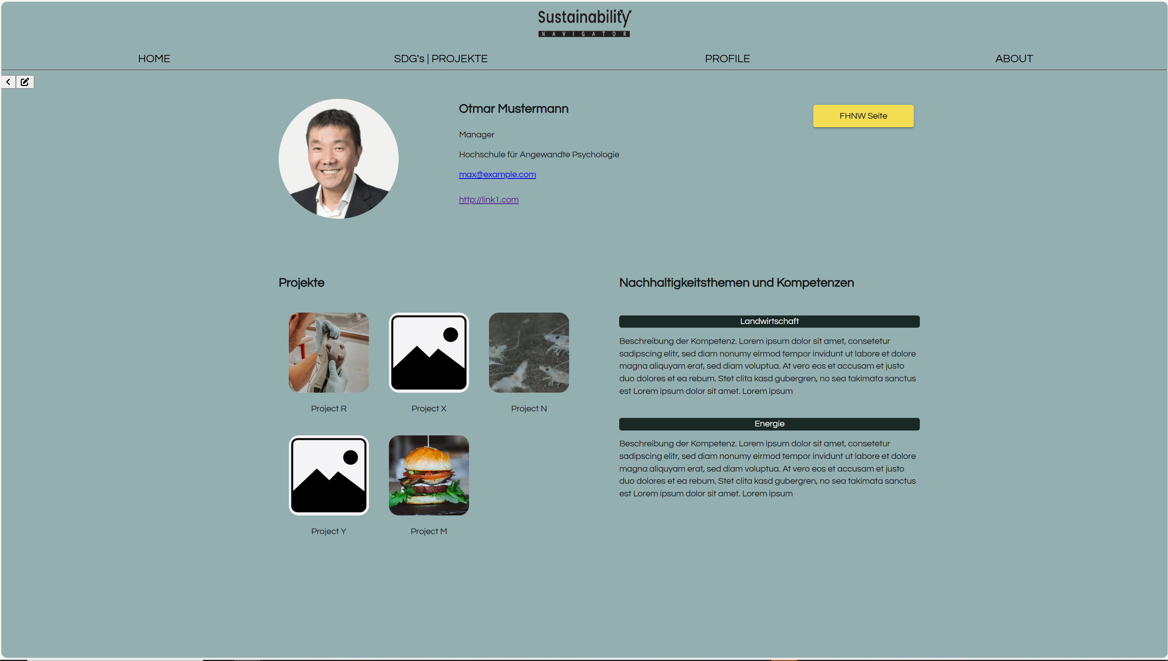The height and width of the screenshot is (661, 1168).
Task: Click the Project R label
Action: point(328,409)
